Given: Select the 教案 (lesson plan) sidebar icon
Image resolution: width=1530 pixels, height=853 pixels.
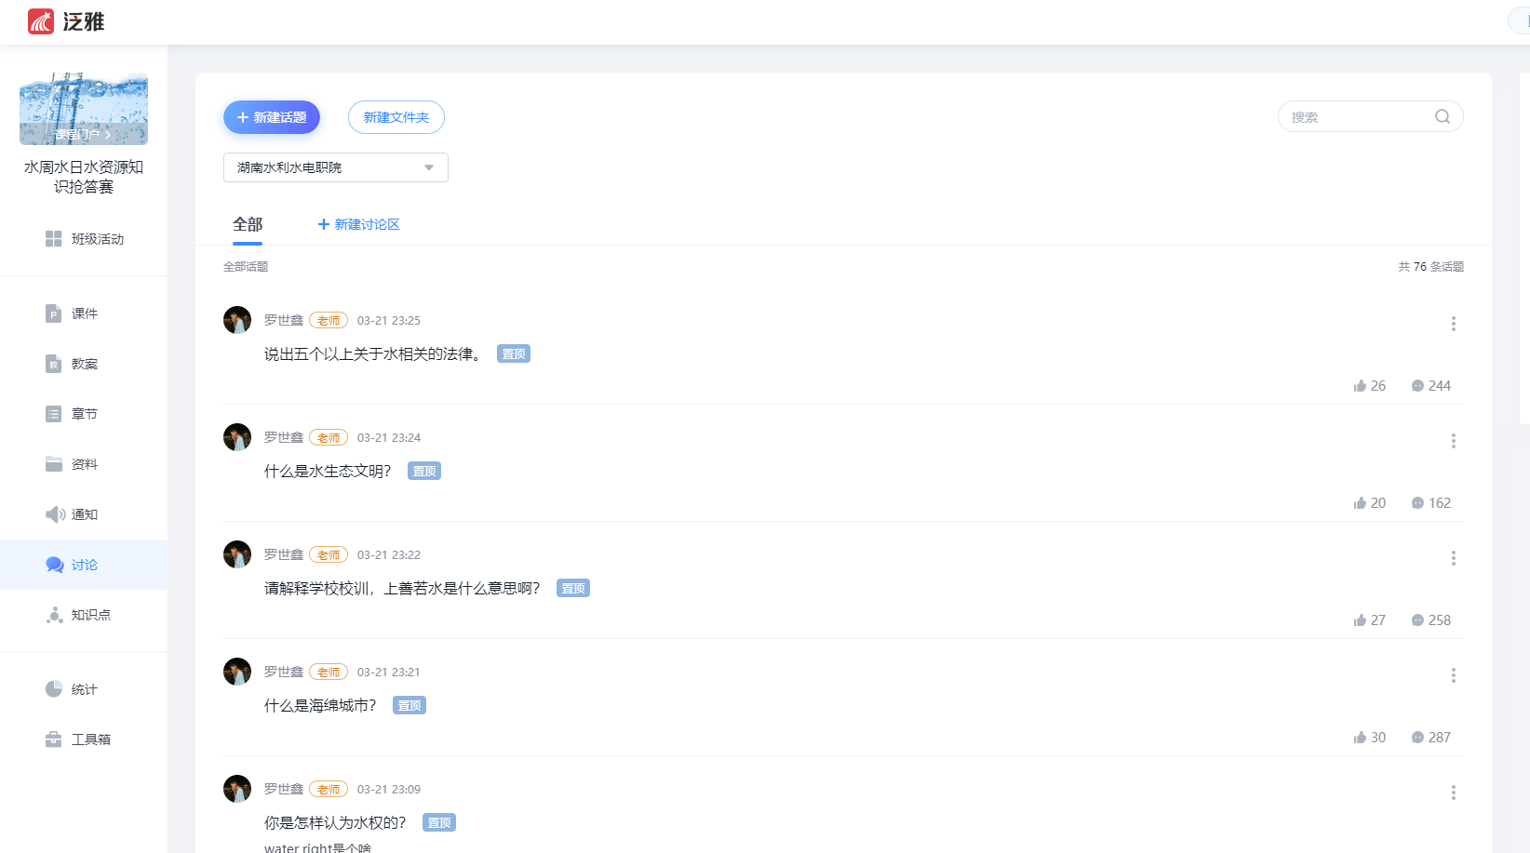Looking at the screenshot, I should (83, 364).
